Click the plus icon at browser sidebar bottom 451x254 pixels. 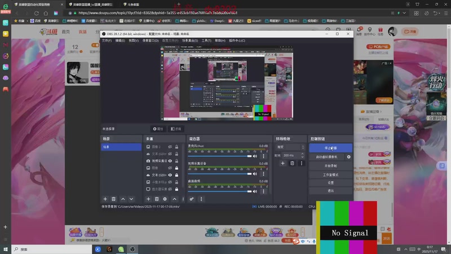click(5, 227)
